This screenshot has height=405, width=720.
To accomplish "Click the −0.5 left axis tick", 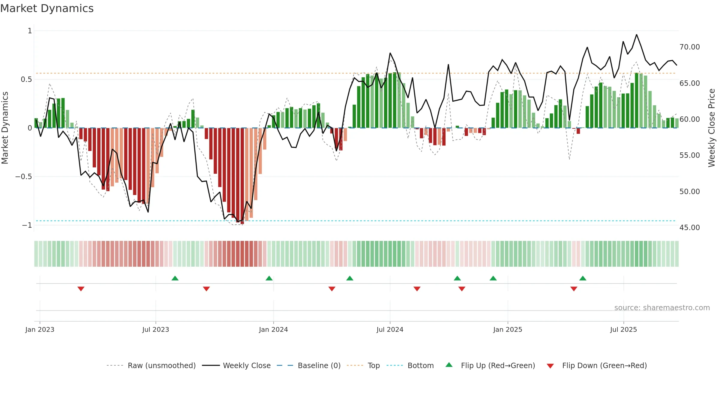I will (24, 177).
